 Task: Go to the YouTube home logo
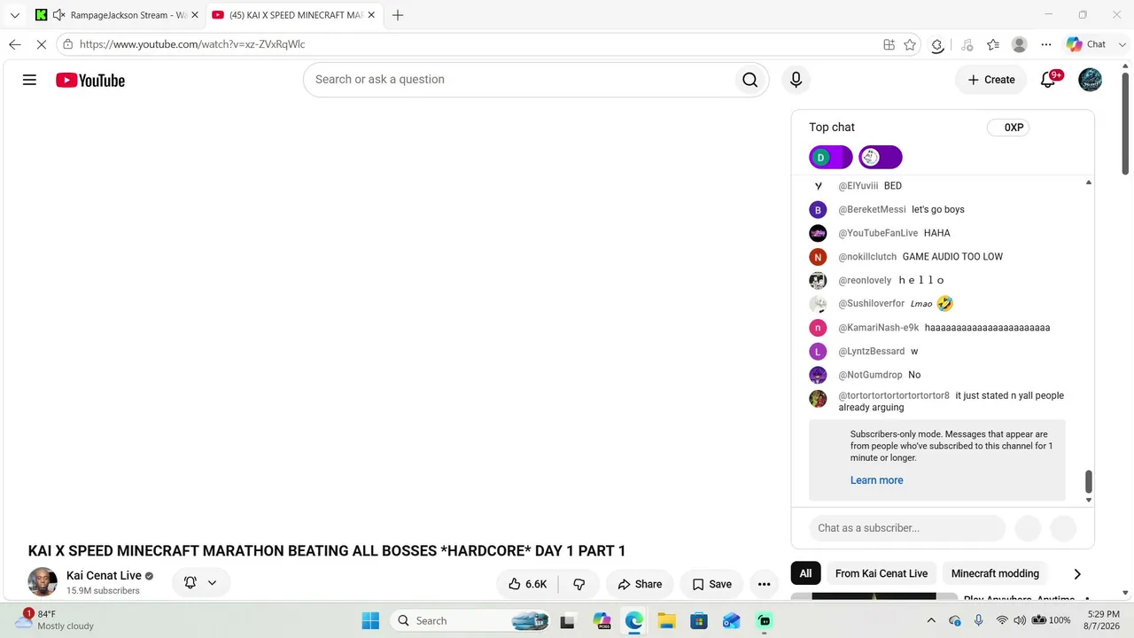pos(90,81)
